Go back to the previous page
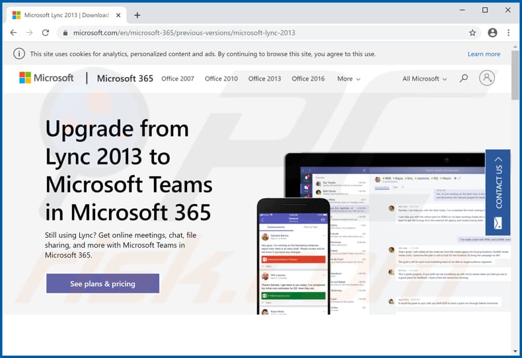522x358 pixels. tap(13, 32)
